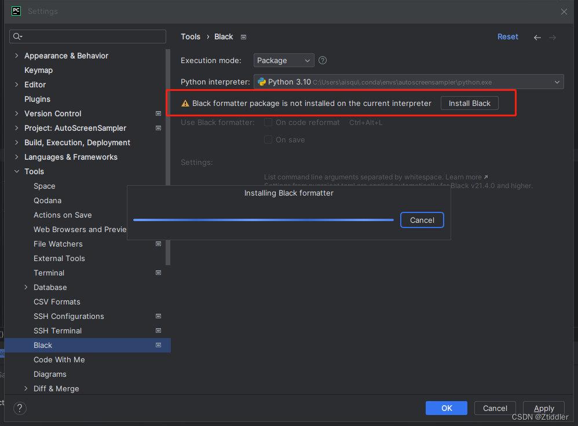
Task: Click inside the settings search field
Action: click(x=87, y=36)
